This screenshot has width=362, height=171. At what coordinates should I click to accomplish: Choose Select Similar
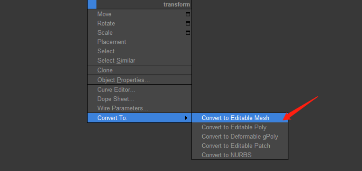point(116,61)
